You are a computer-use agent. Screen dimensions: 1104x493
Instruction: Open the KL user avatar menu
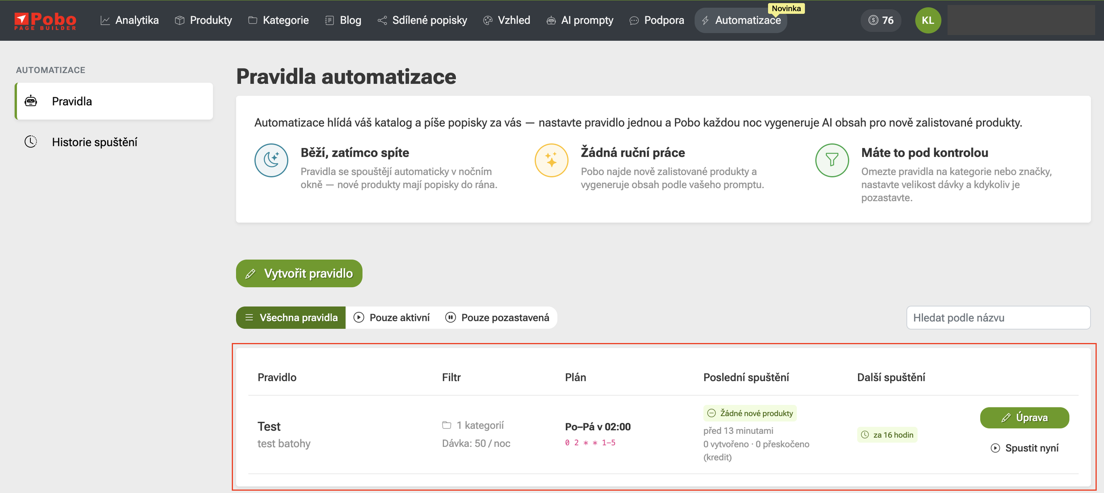tap(928, 20)
